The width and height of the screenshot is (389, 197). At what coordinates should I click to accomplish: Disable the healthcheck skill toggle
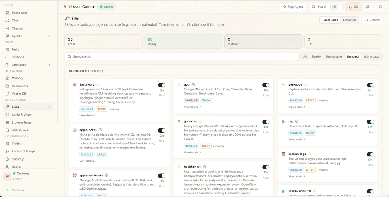click(x=266, y=167)
